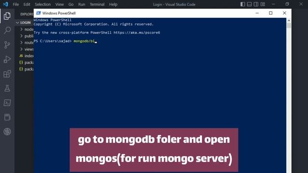Close the Windows PowerShell window

click(284, 13)
